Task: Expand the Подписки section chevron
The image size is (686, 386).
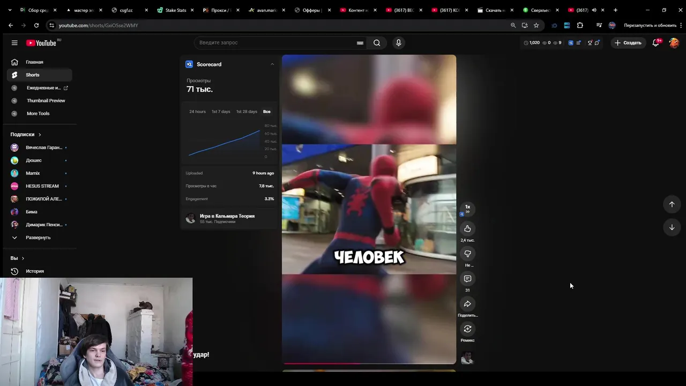Action: [x=40, y=135]
